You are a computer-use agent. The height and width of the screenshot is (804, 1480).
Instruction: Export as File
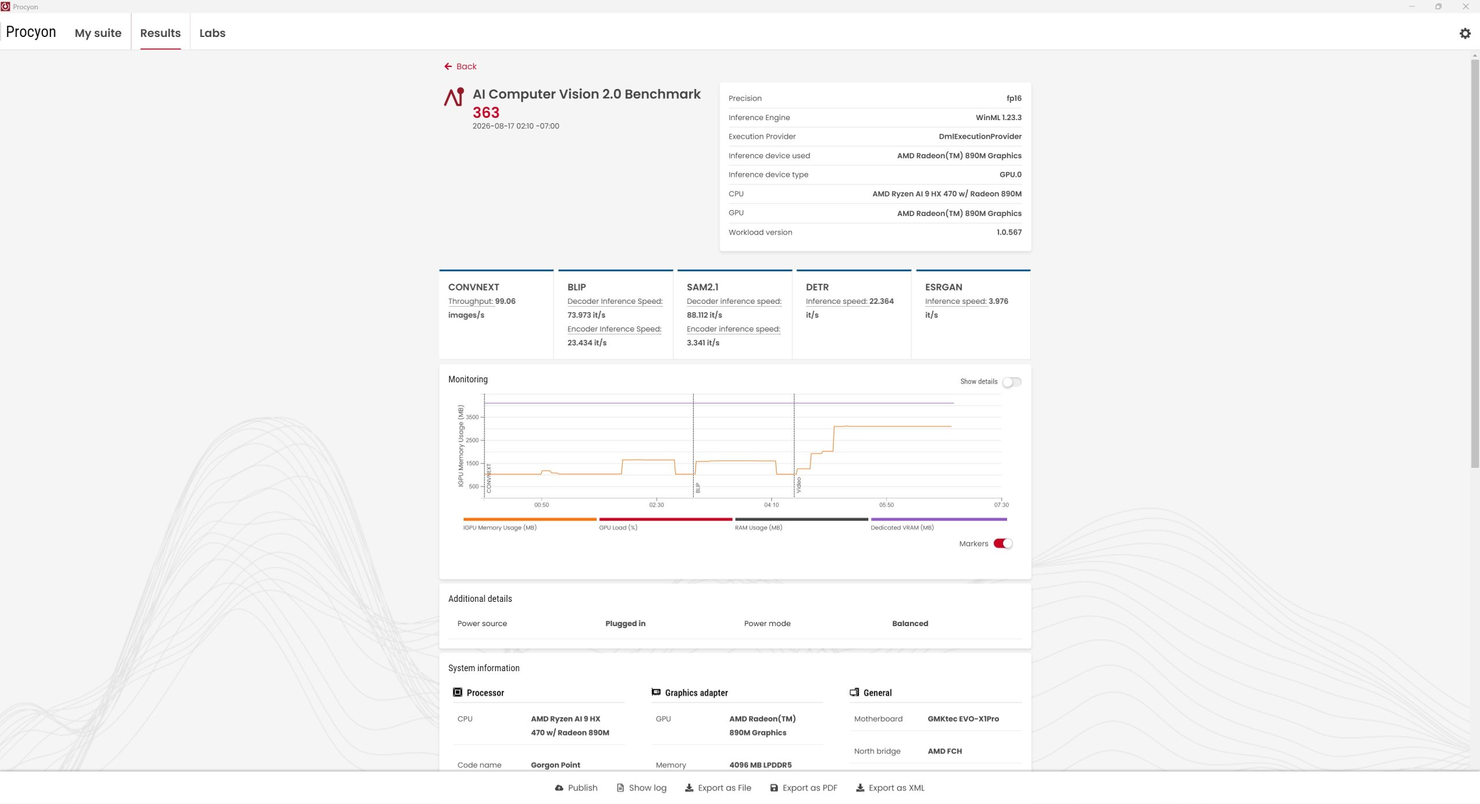(718, 788)
